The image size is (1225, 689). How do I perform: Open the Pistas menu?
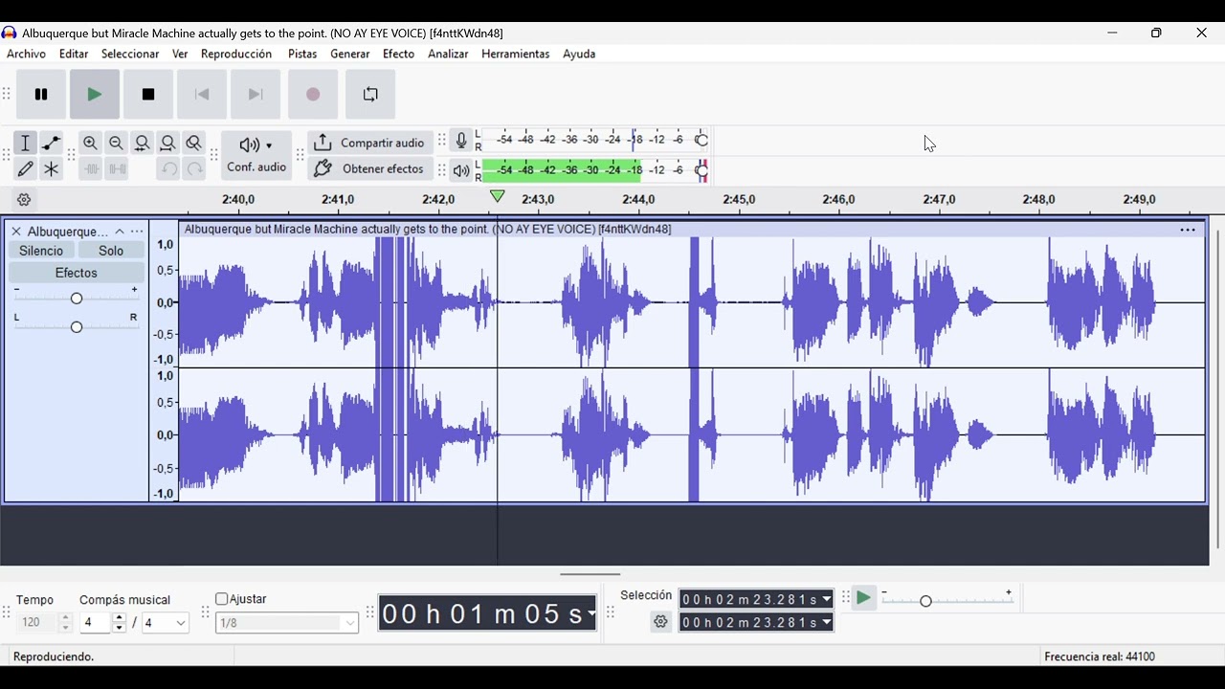[x=302, y=55]
